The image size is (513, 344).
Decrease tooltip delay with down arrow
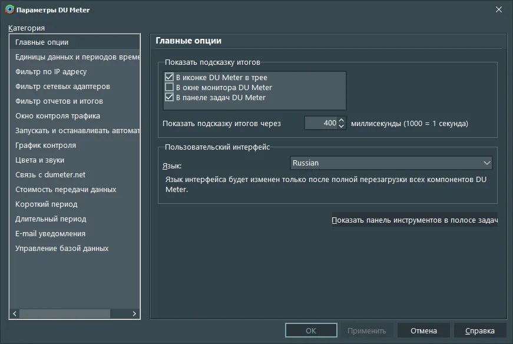coord(342,126)
